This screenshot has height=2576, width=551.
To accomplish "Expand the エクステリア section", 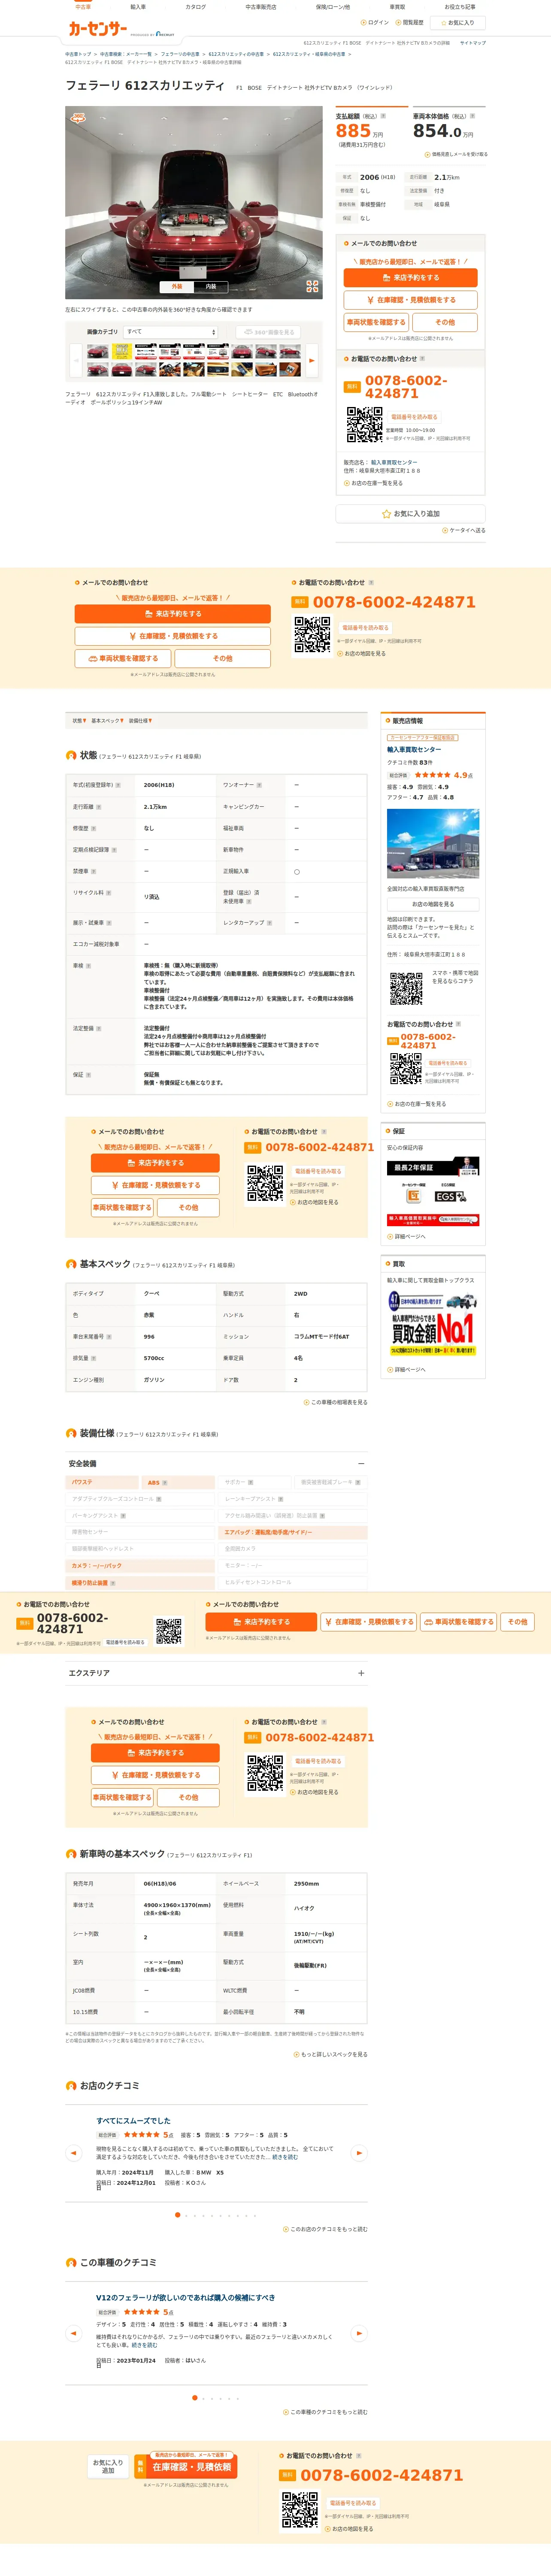I will tap(361, 1673).
